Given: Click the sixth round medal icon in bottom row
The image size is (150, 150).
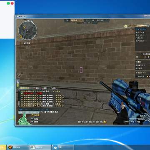Looking at the screenshot, I should (97, 122).
